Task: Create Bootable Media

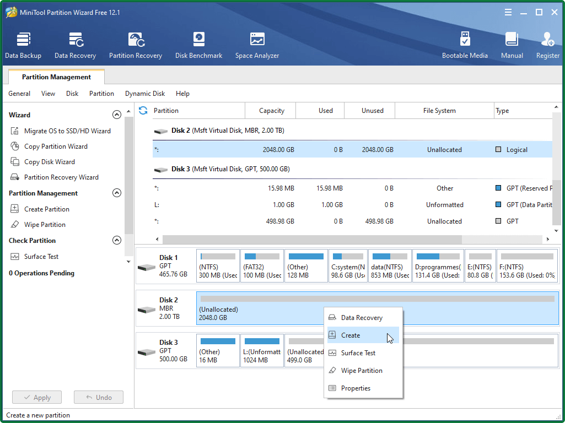Action: (x=465, y=44)
